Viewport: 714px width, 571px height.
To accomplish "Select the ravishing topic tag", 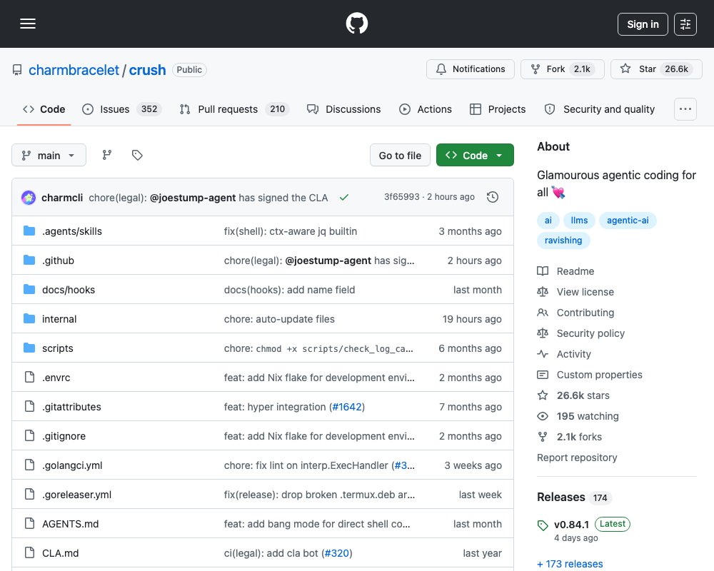I will click(563, 241).
